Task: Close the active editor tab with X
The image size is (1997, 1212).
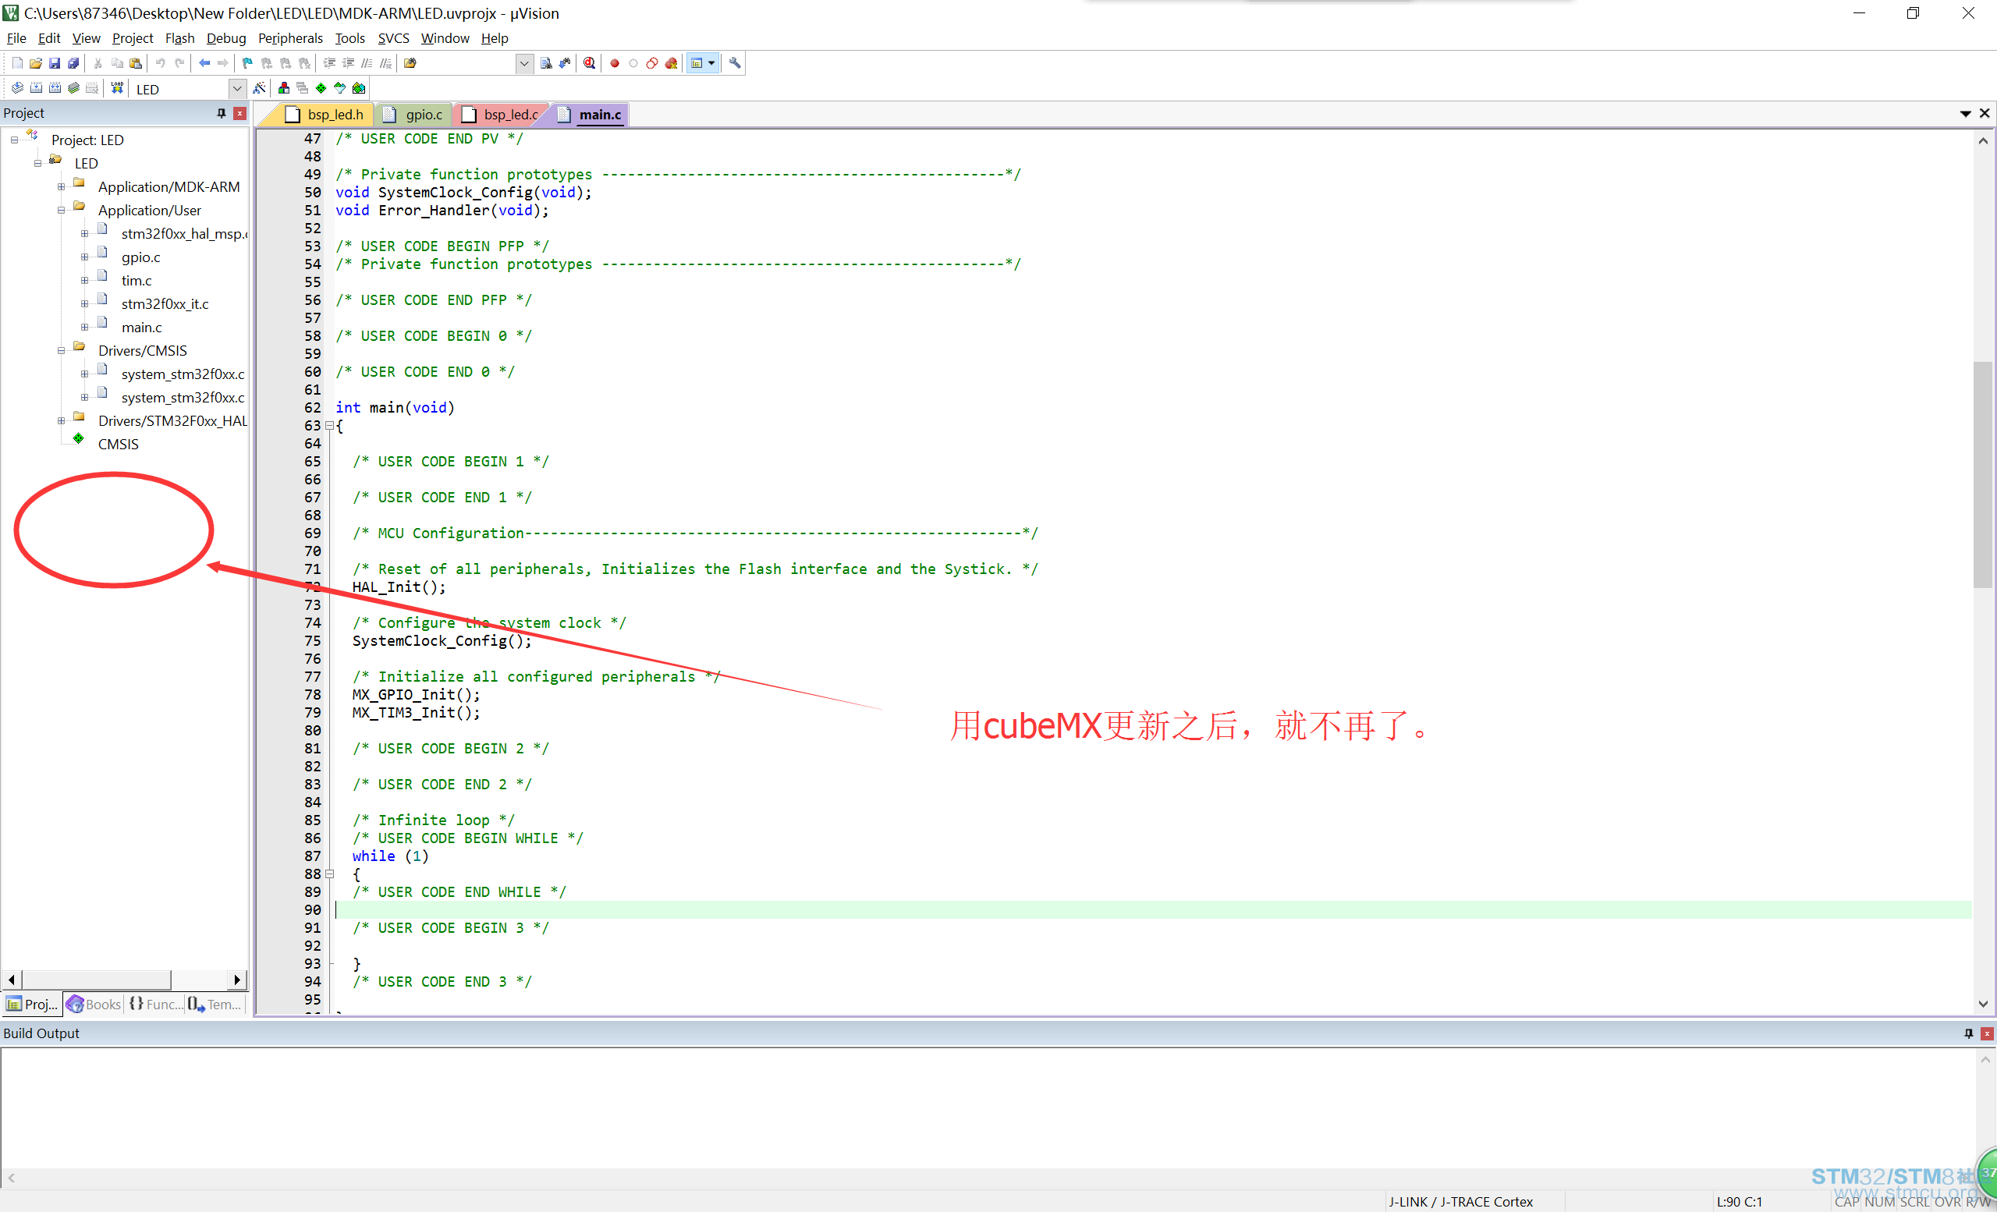Action: coord(1985,114)
